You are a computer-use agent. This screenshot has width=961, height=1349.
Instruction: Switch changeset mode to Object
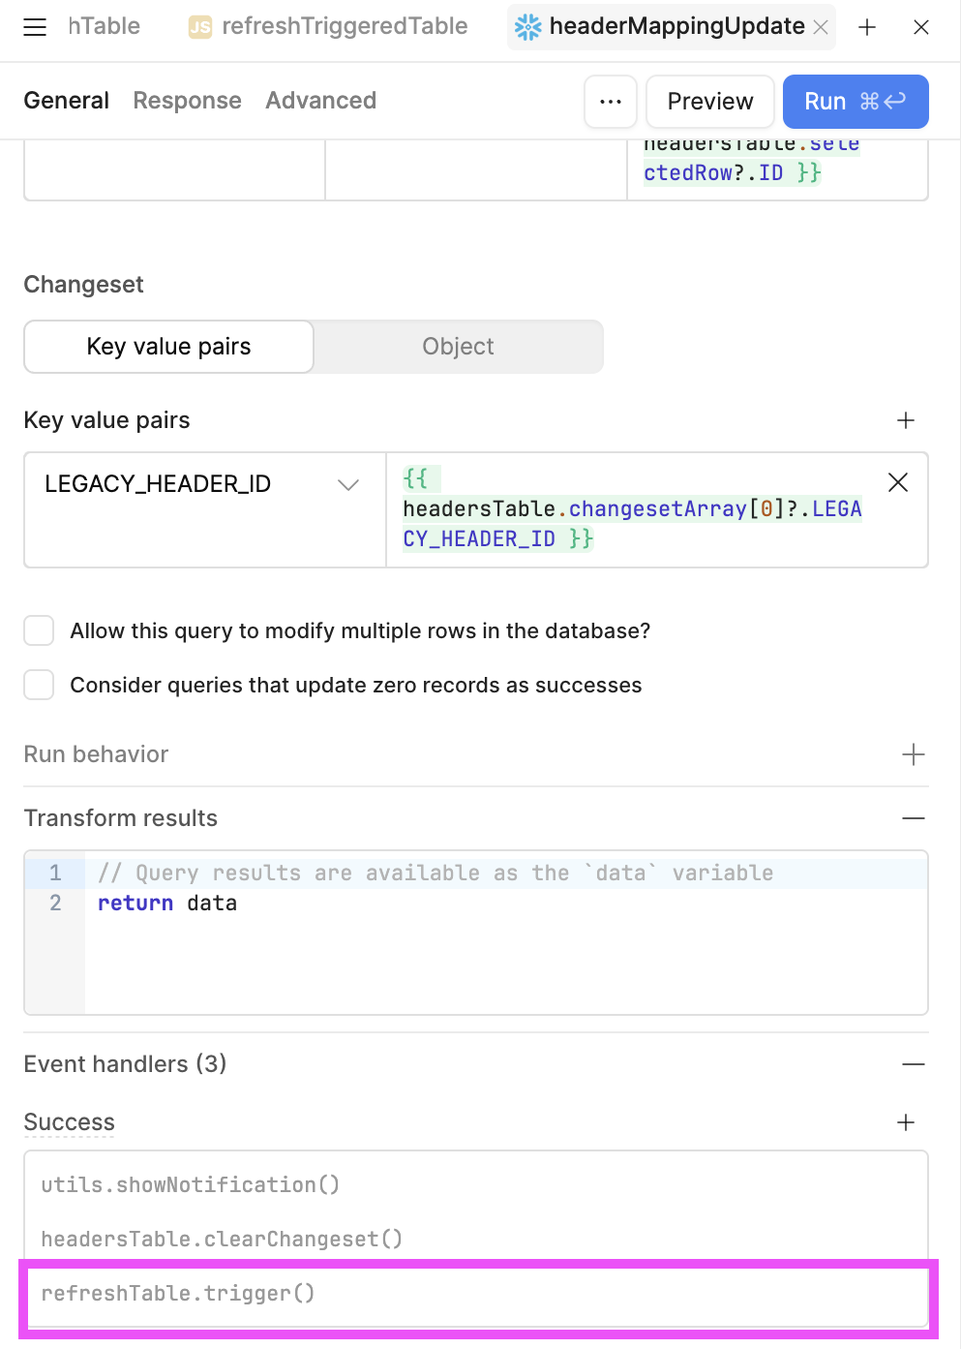[x=458, y=347]
